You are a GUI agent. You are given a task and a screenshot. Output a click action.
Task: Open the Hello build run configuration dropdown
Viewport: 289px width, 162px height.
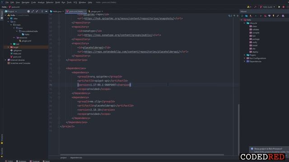(x=267, y=7)
